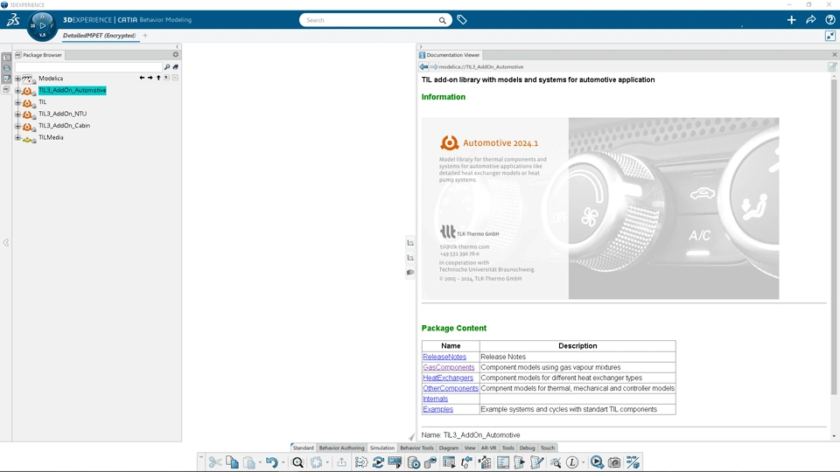Click the database with play button icon
The height and width of the screenshot is (472, 840).
click(x=414, y=462)
